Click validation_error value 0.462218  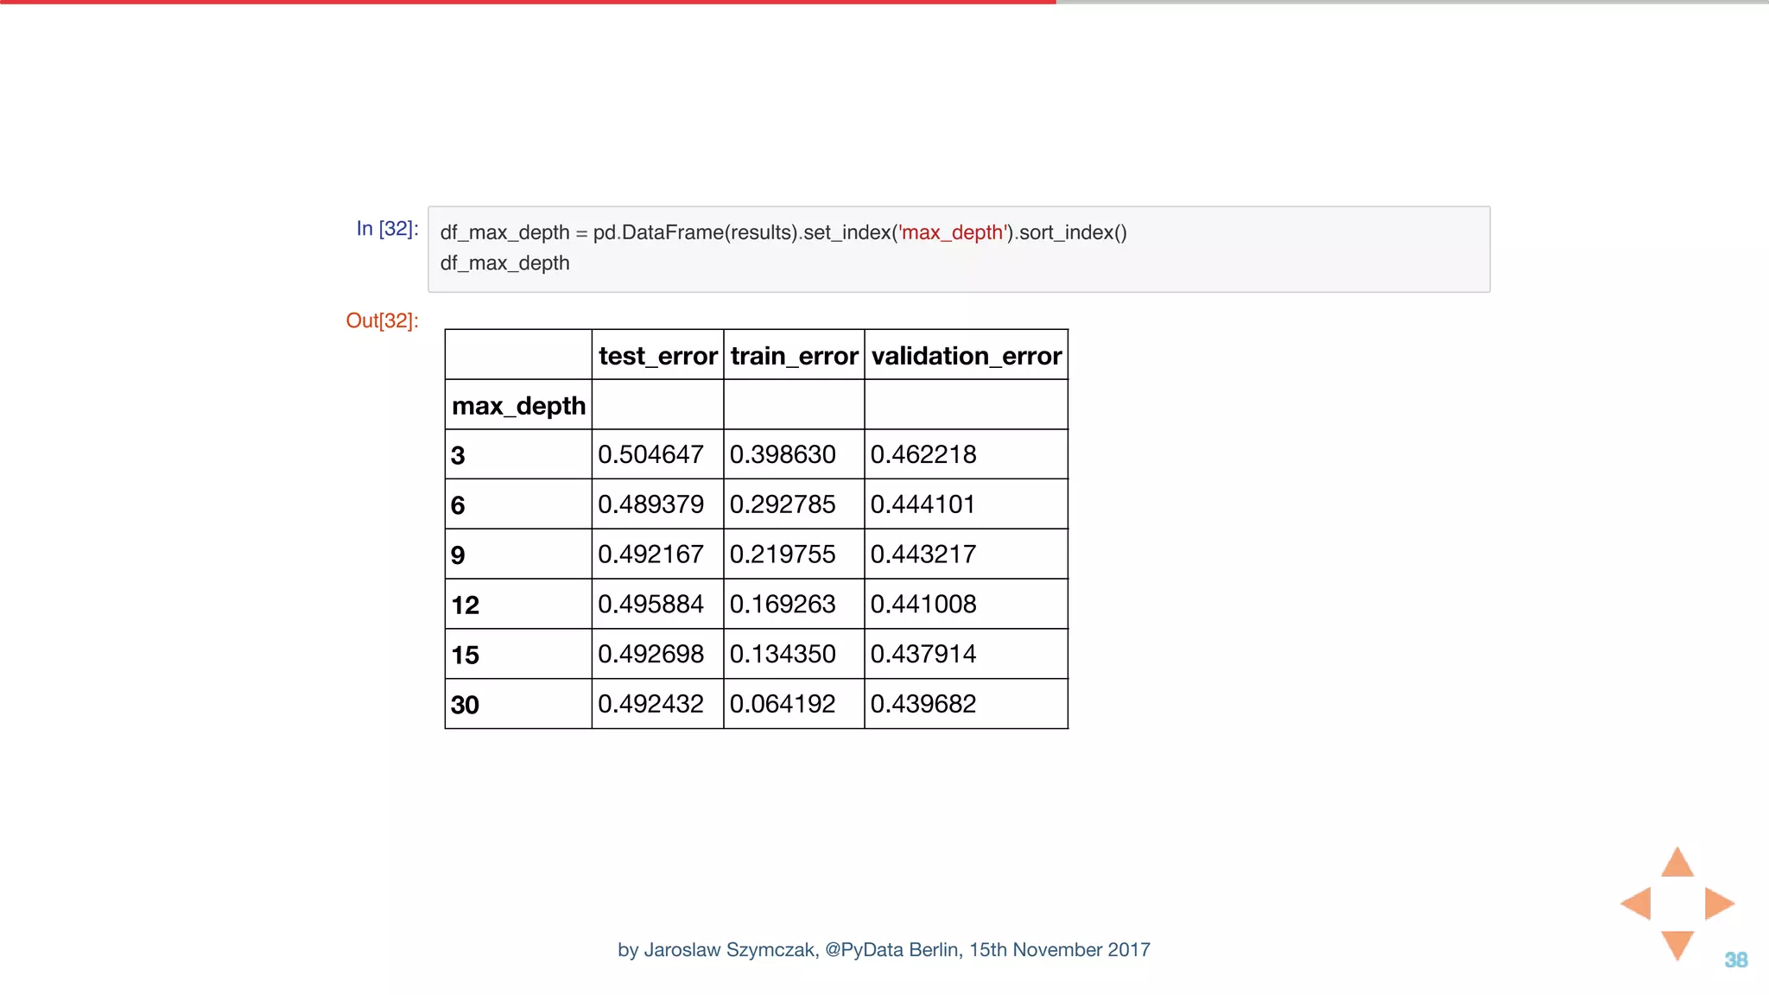[x=923, y=454]
